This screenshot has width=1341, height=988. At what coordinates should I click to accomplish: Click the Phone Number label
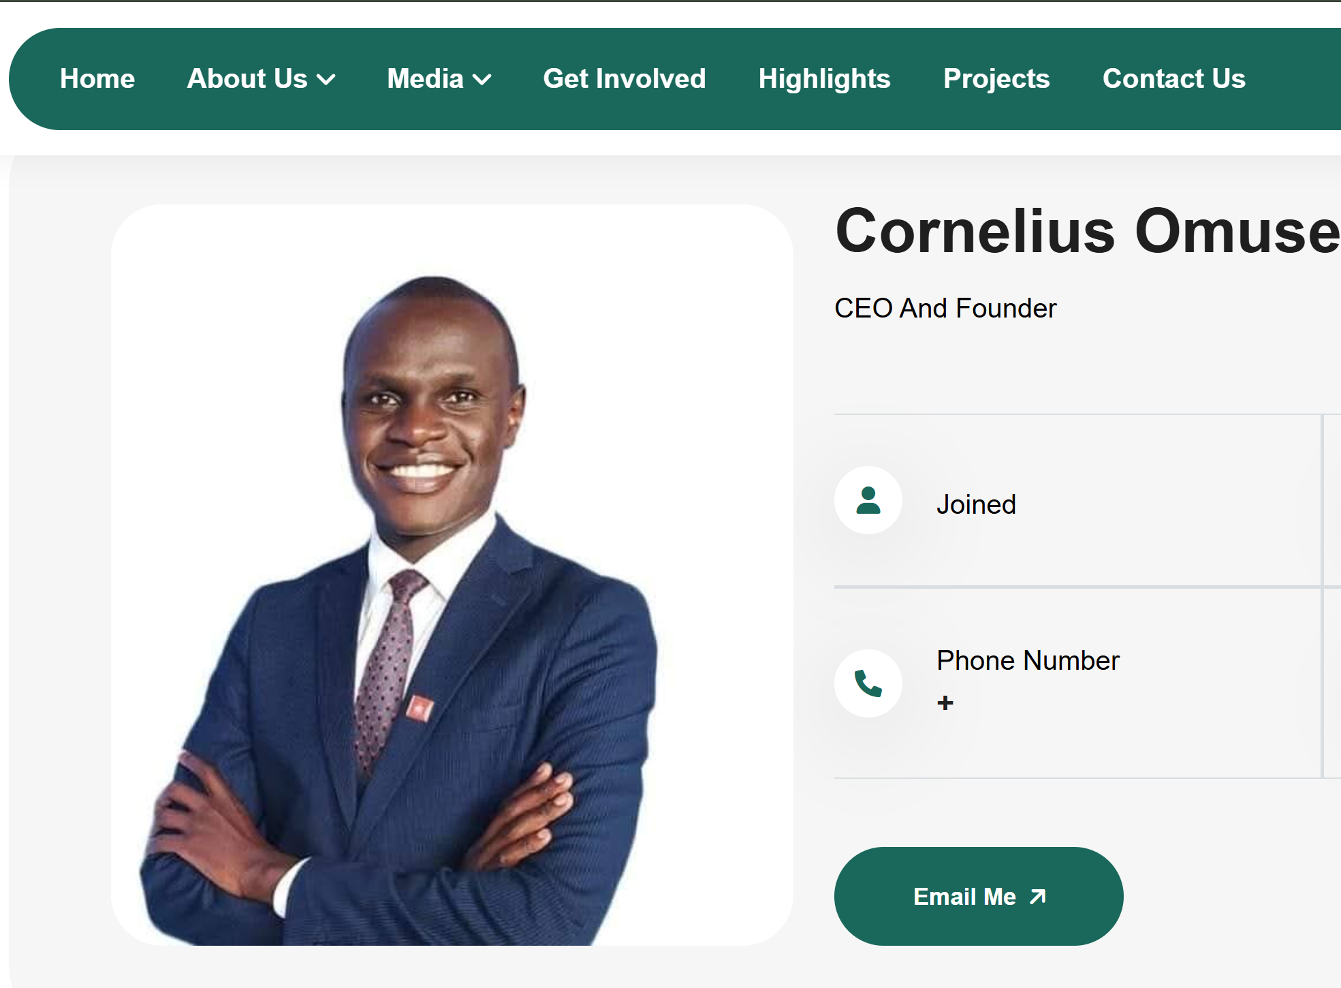pos(1028,661)
